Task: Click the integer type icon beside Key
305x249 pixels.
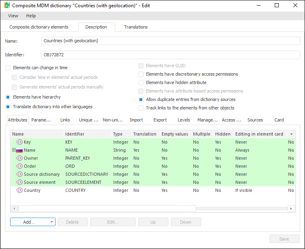Action: (19, 142)
